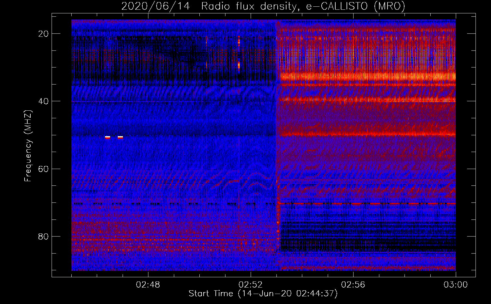The height and width of the screenshot is (304, 491).
Task: Click the "Frequency (MHZ)" axis label
Action: (x=28, y=146)
